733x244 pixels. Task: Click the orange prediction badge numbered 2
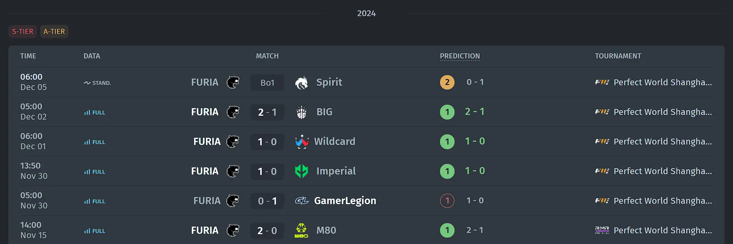tap(447, 82)
